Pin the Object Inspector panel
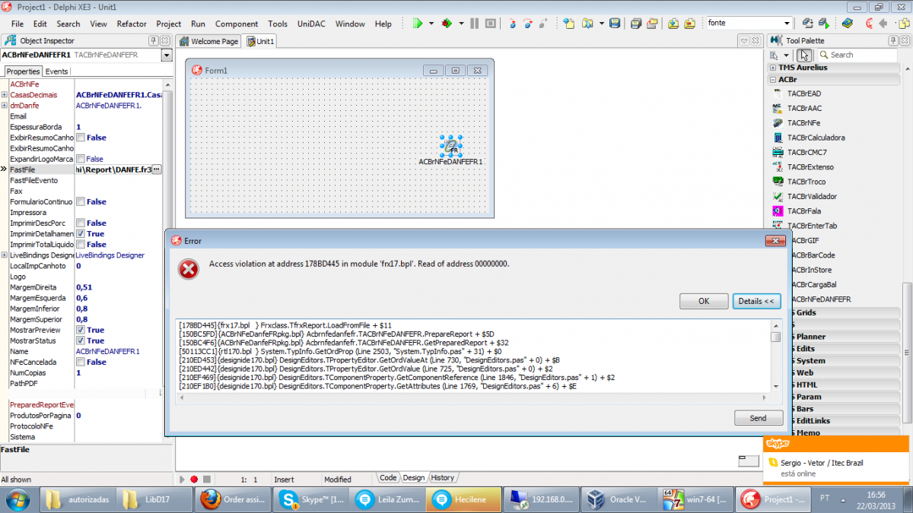 pos(154,40)
